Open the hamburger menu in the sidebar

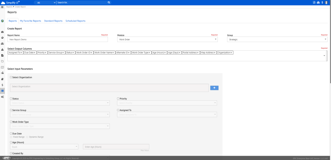[x=2, y=7]
